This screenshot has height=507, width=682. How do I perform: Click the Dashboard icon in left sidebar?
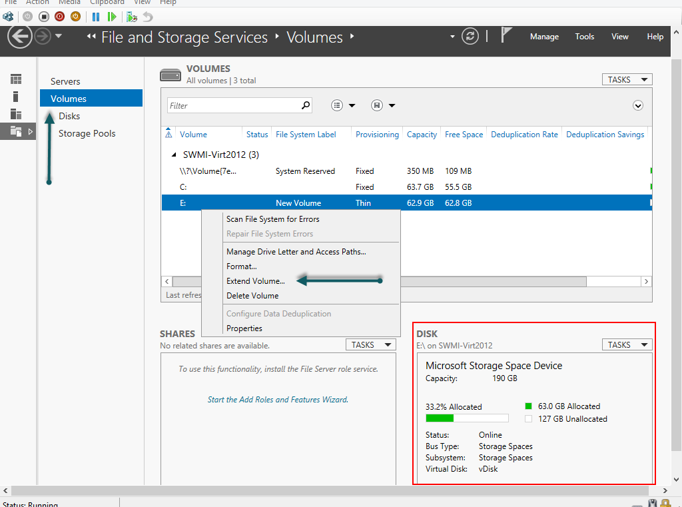click(16, 80)
